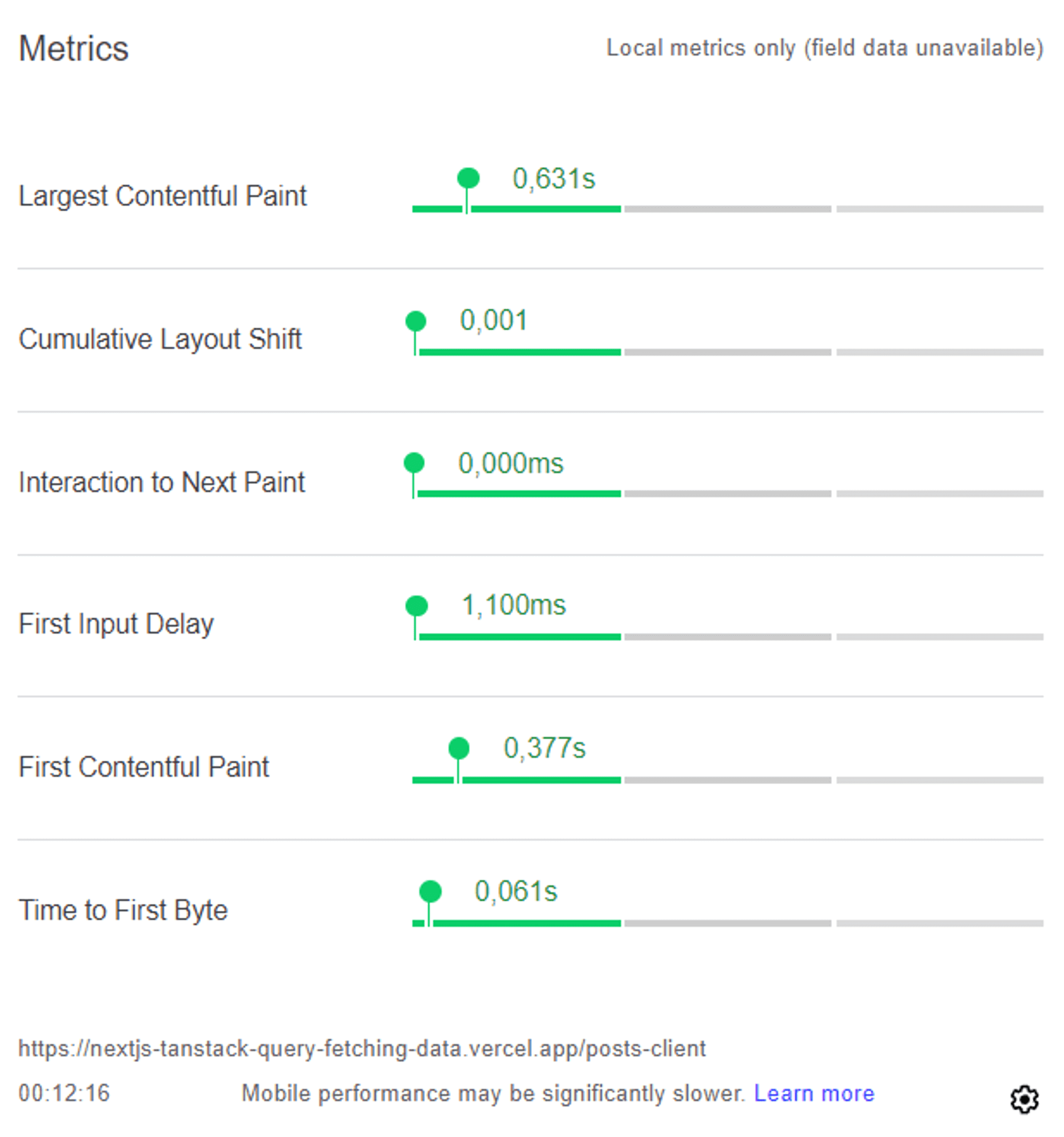Click the Cumulative Layout Shift marker dot
This screenshot has height=1137, width=1064.
click(415, 321)
